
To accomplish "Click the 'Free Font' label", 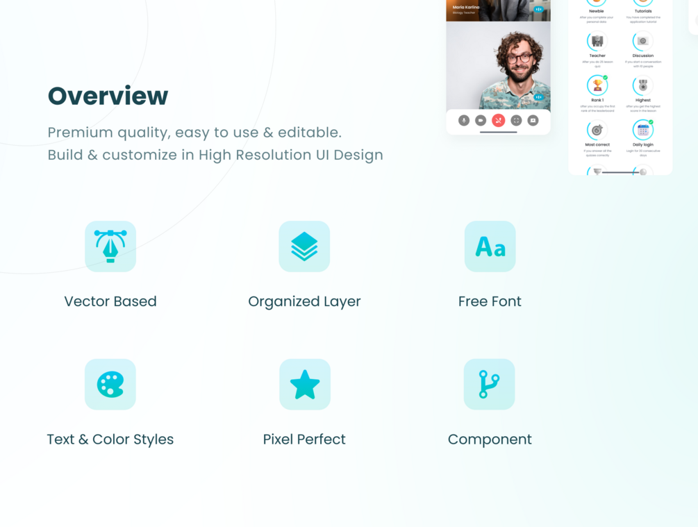I will [490, 301].
